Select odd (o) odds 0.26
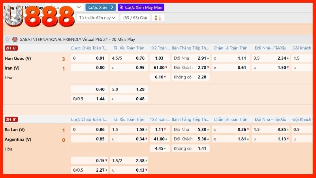Screen dimensions: 316x178 pyautogui.click(x=231, y=129)
